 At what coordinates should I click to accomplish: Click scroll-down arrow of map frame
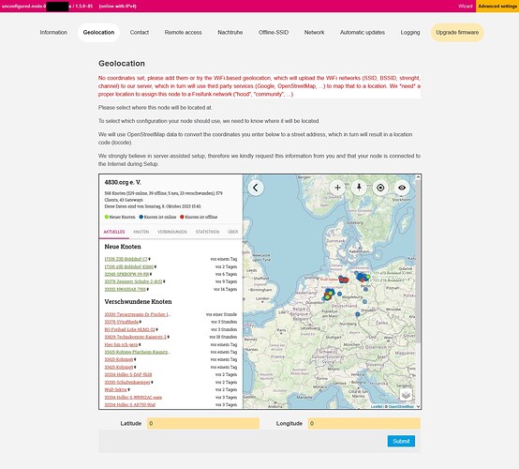pos(418,406)
